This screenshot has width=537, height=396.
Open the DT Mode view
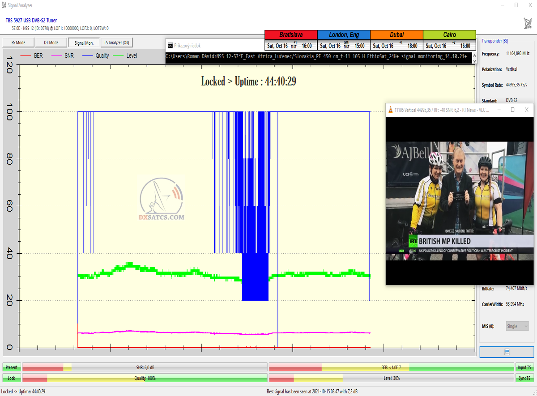[x=51, y=43]
